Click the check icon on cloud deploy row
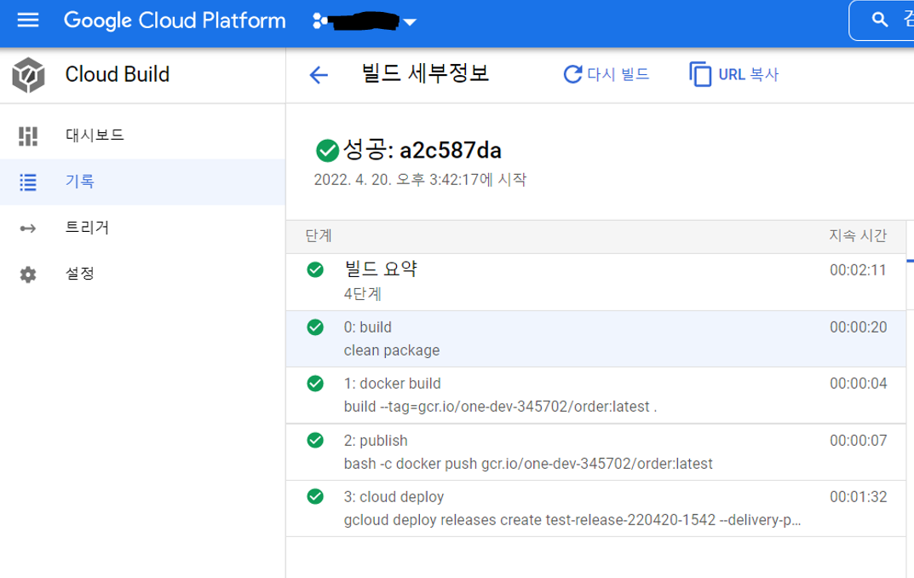This screenshot has height=578, width=914. point(315,496)
